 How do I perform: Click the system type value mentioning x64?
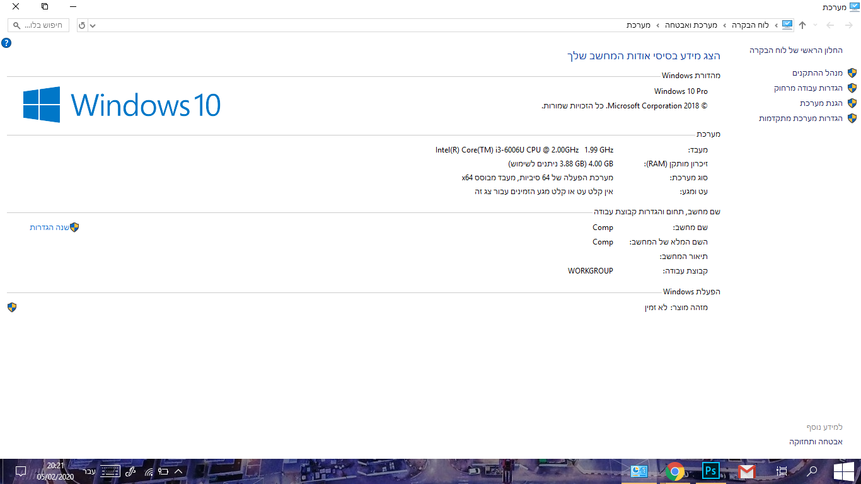(x=537, y=178)
